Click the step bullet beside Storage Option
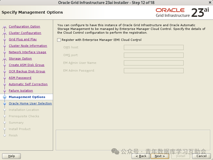The width and height of the screenshot is (213, 160). [x=5, y=59]
